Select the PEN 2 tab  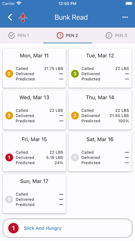67,36
